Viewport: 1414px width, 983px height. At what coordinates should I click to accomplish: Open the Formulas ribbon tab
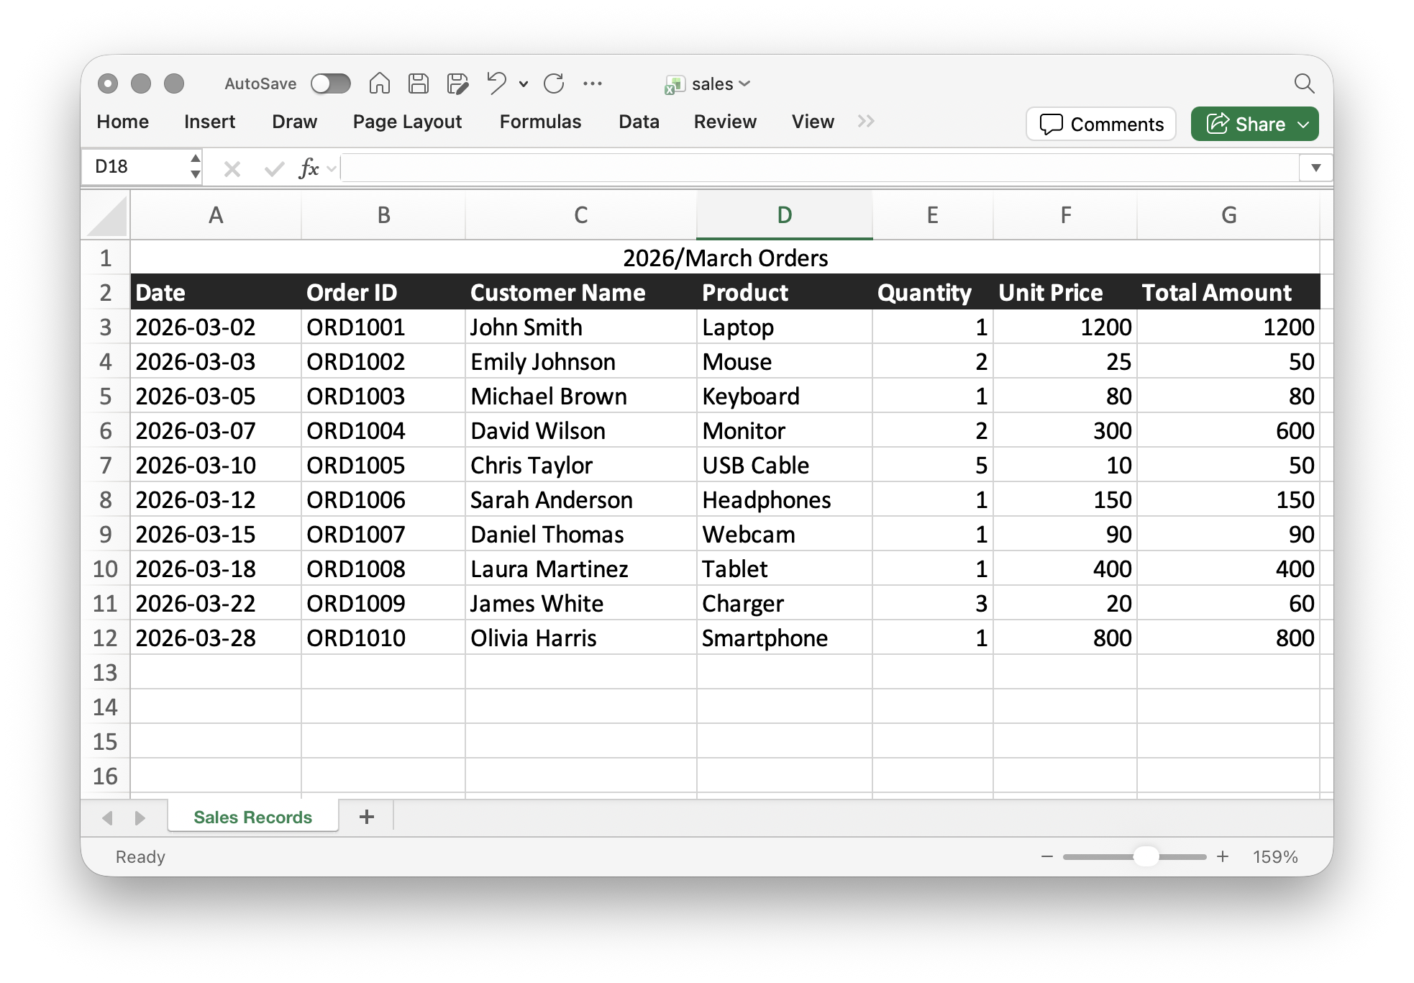coord(540,122)
